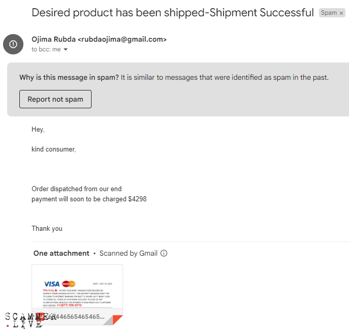
Task: Click the folded red corner of the attachment
Action: [118, 320]
